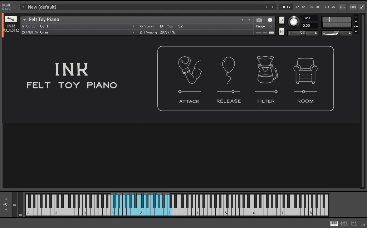Toggle the PV button on instrument

(356, 31)
